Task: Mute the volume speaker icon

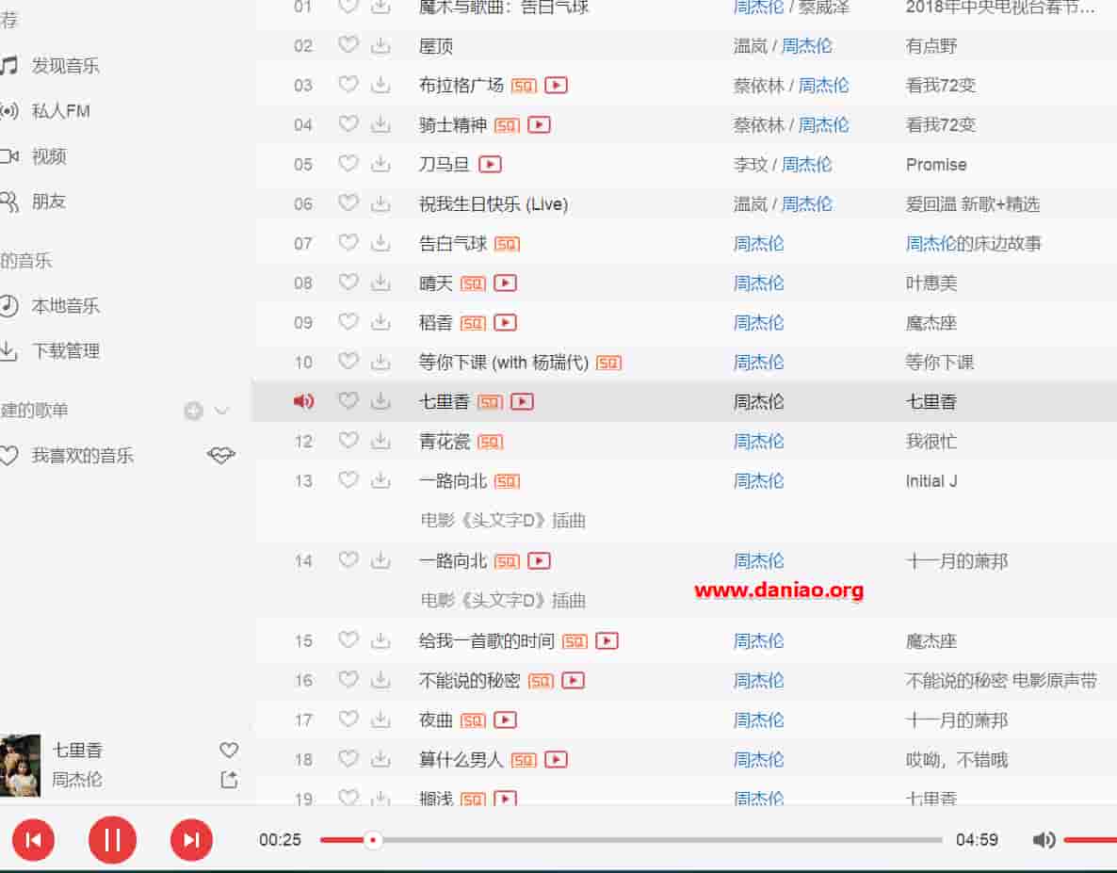Action: coord(1044,840)
